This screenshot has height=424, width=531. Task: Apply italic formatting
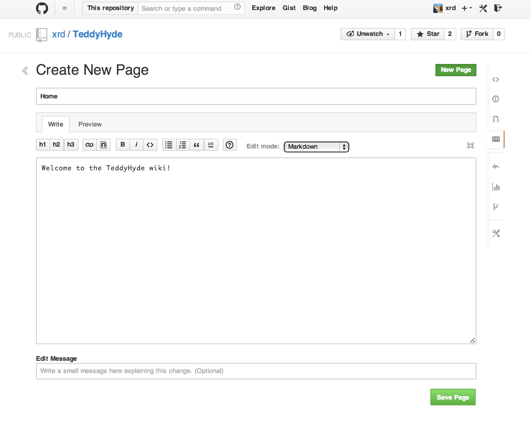[137, 144]
